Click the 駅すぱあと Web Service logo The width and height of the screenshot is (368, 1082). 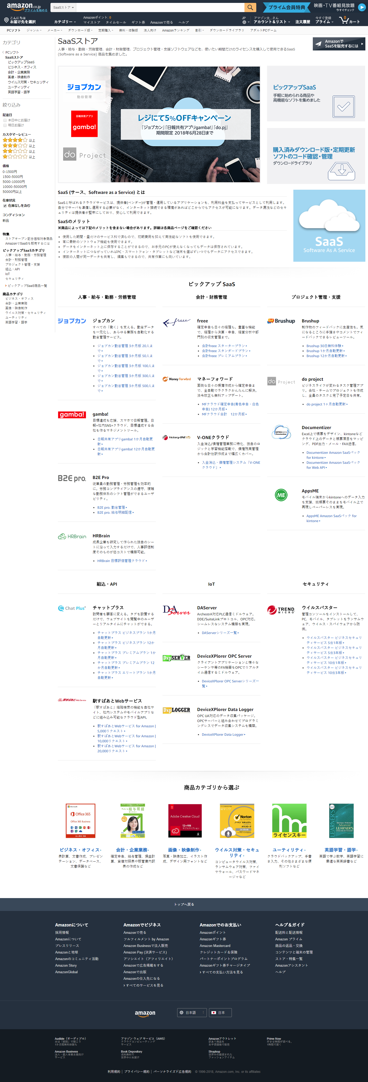(x=72, y=700)
